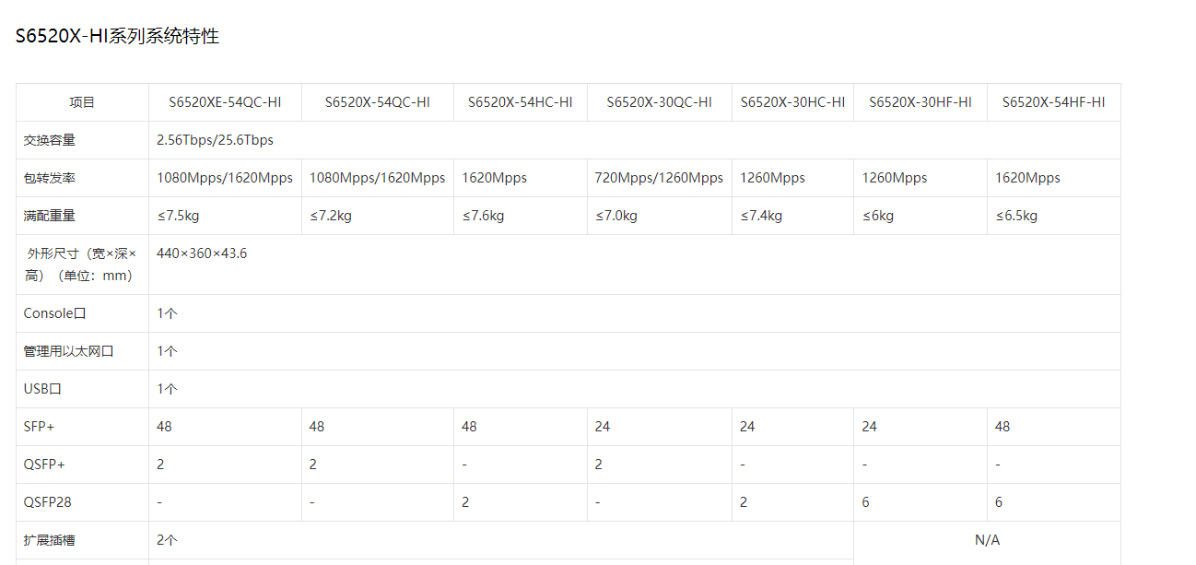Image resolution: width=1196 pixels, height=565 pixels.
Task: Click the 包转发率 row label
Action: point(50,178)
